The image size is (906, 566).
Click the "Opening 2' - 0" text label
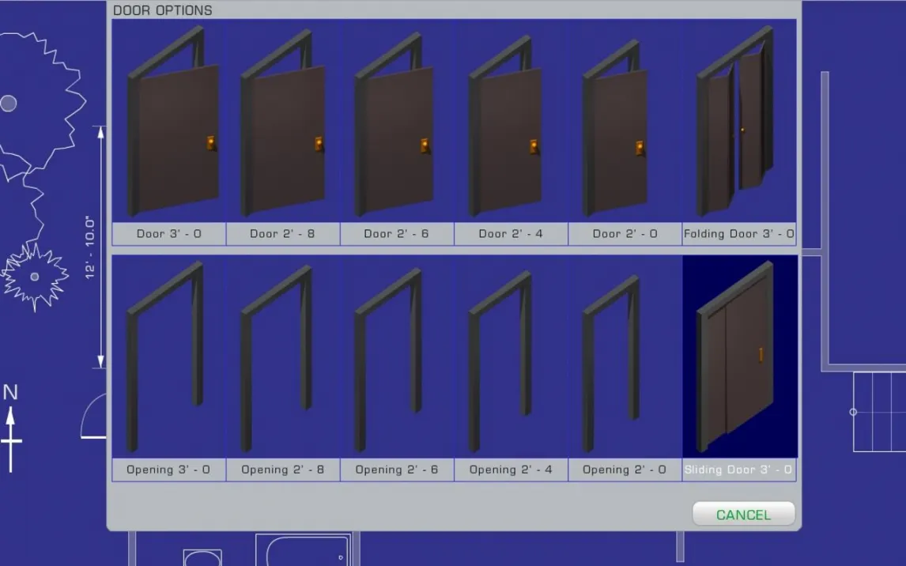click(x=625, y=470)
